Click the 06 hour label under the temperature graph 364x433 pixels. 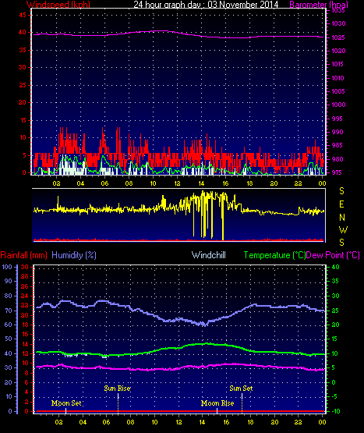click(x=106, y=422)
